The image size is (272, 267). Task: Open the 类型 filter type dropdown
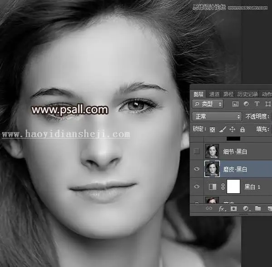tap(208, 104)
